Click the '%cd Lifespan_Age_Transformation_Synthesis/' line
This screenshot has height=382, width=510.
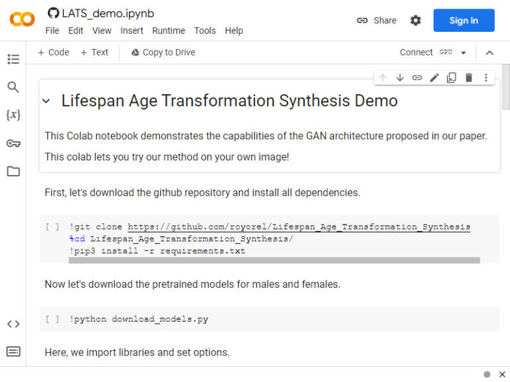181,239
